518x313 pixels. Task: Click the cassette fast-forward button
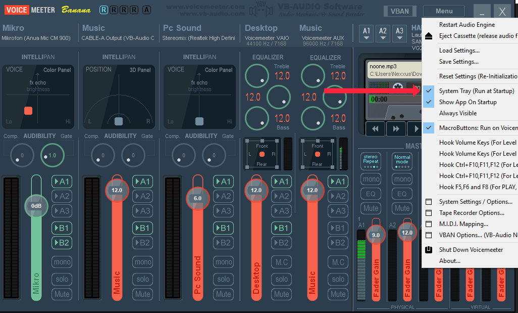(396, 129)
